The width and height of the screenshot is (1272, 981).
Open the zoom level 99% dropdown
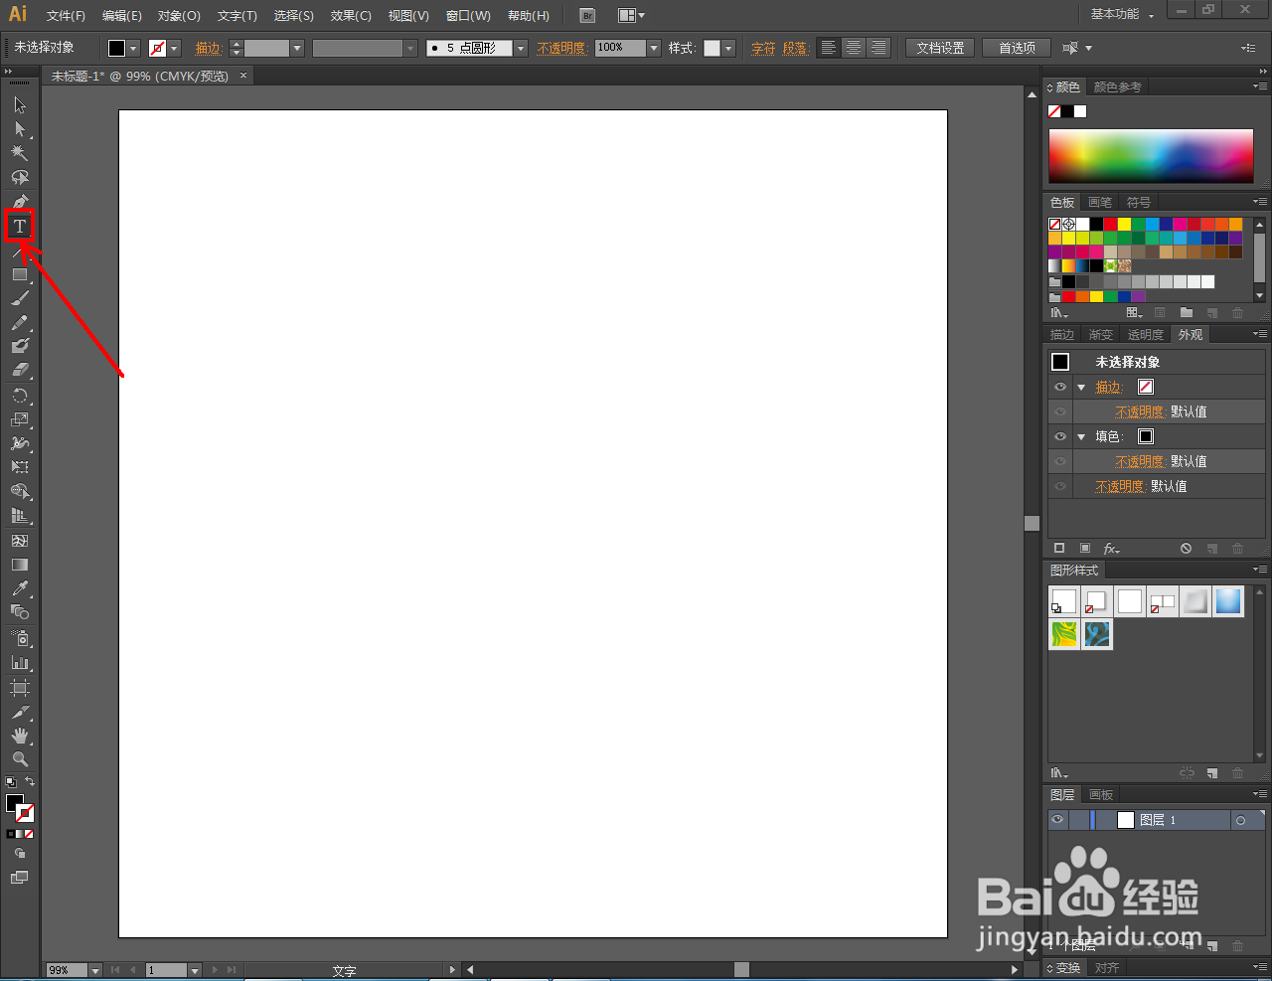pyautogui.click(x=95, y=970)
